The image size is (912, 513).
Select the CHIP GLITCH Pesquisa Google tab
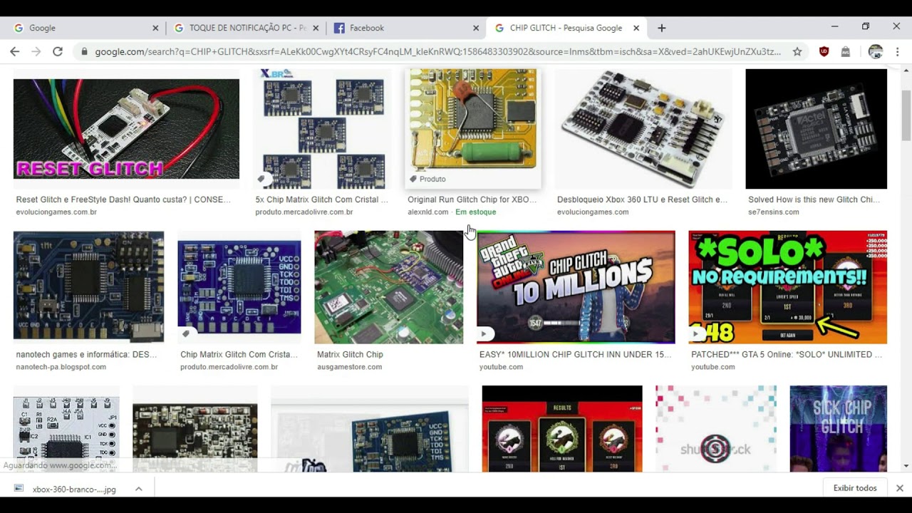(x=566, y=28)
